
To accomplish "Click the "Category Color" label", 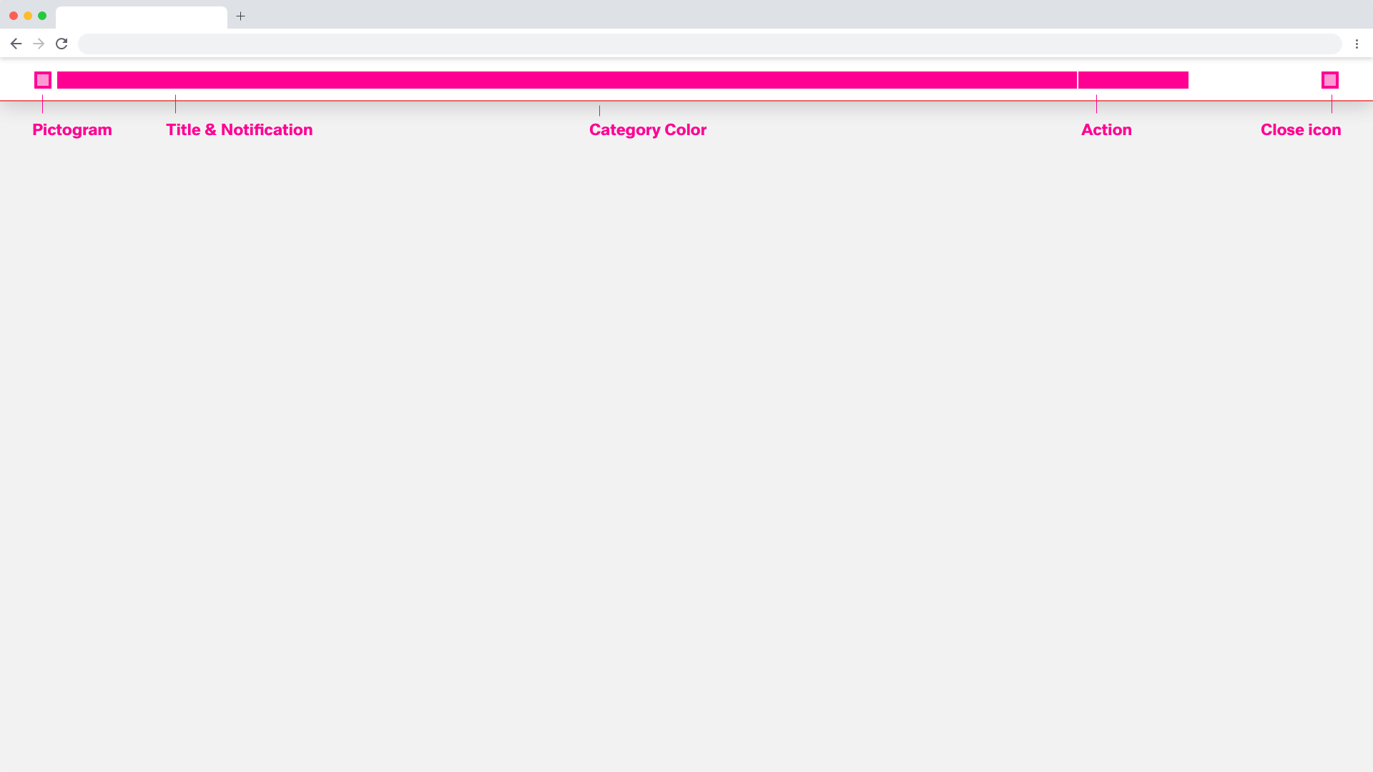I will pyautogui.click(x=647, y=130).
